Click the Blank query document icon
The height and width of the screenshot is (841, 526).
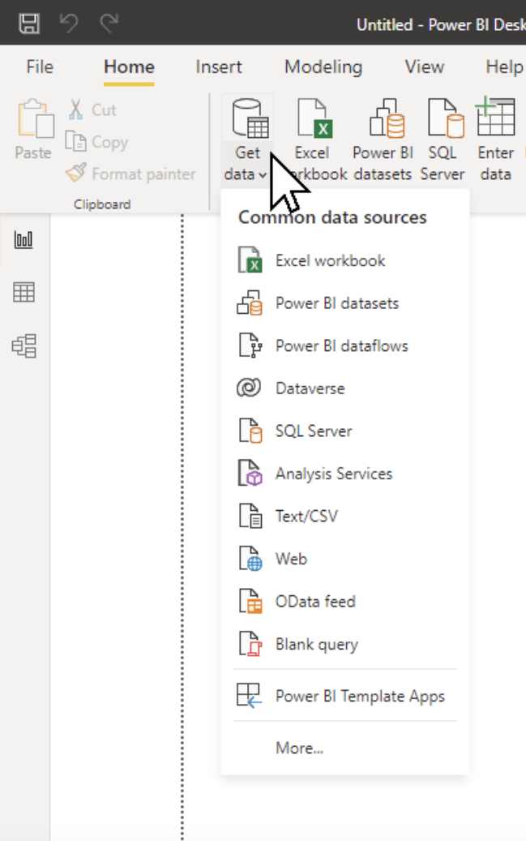point(250,644)
